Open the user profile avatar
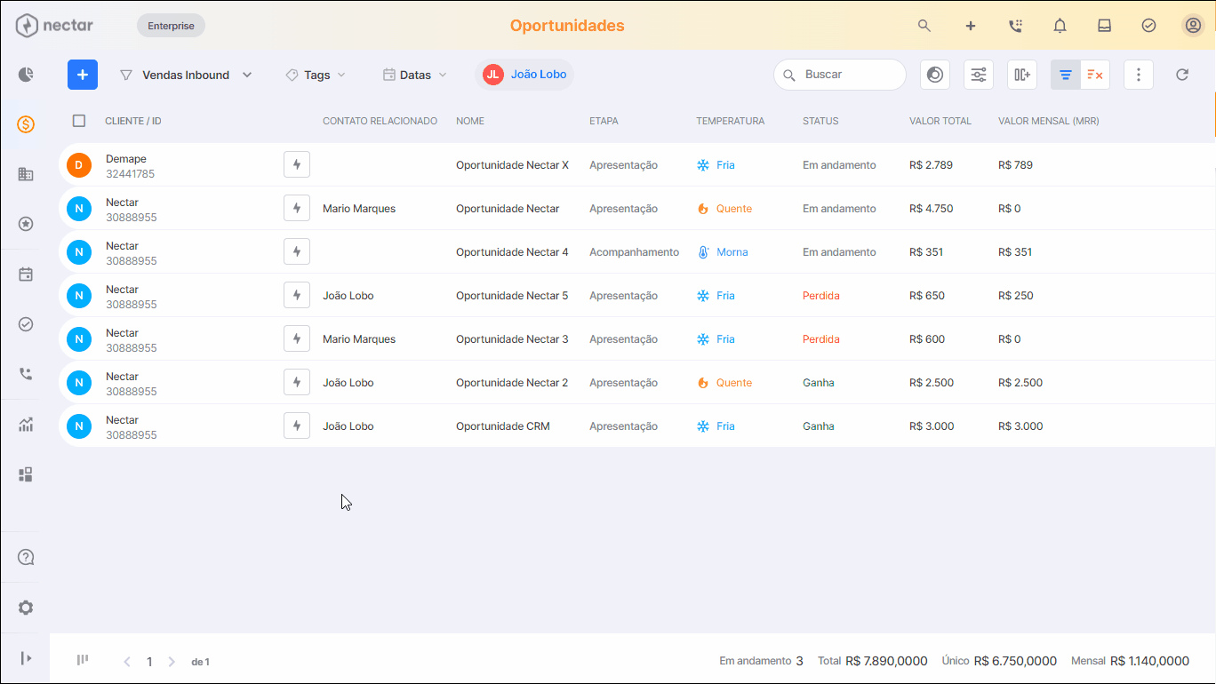 [x=1193, y=26]
